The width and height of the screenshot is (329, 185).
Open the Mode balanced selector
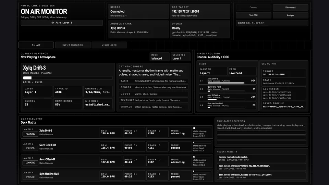(x=159, y=57)
